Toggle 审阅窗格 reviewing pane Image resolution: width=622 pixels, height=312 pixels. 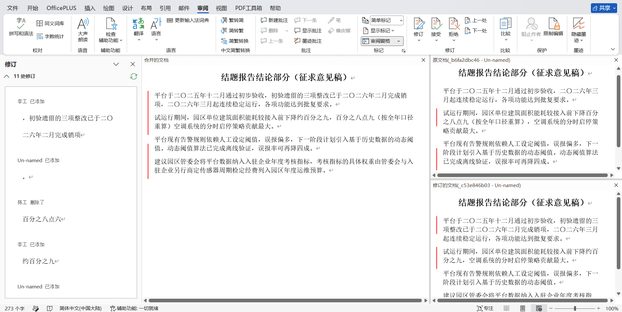[378, 41]
